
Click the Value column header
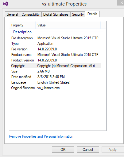pyautogui.click(x=68, y=25)
